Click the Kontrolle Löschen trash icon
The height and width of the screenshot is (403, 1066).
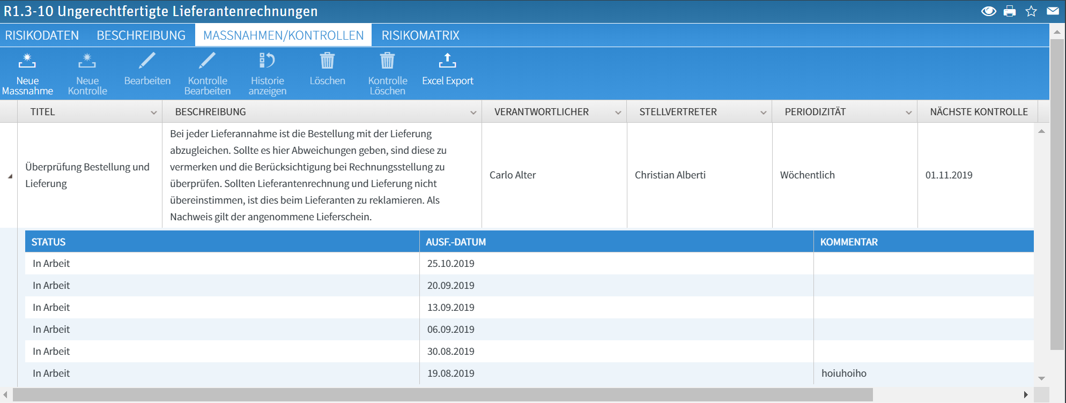click(x=387, y=62)
